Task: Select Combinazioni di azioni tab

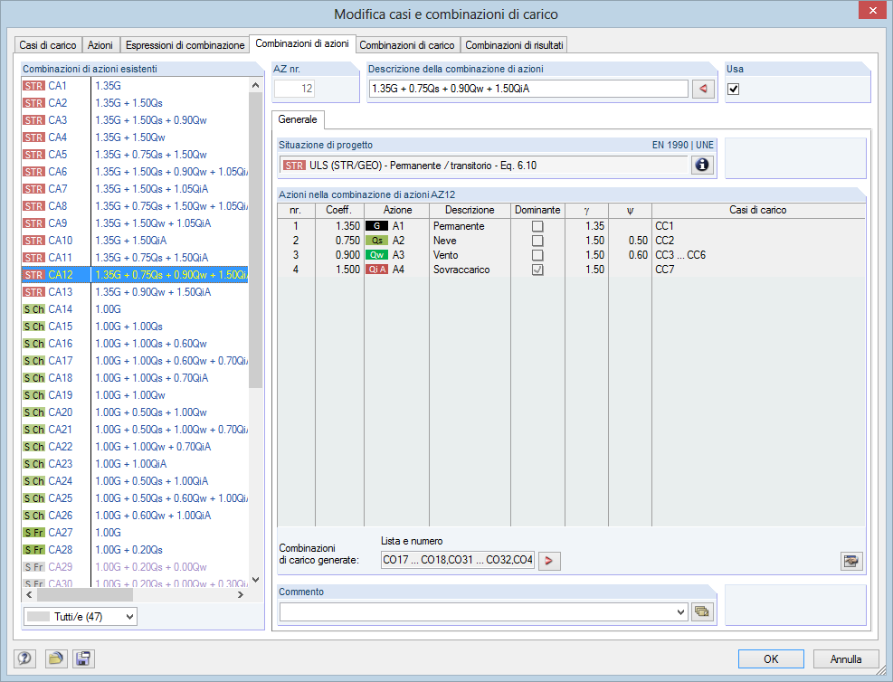Action: [302, 43]
